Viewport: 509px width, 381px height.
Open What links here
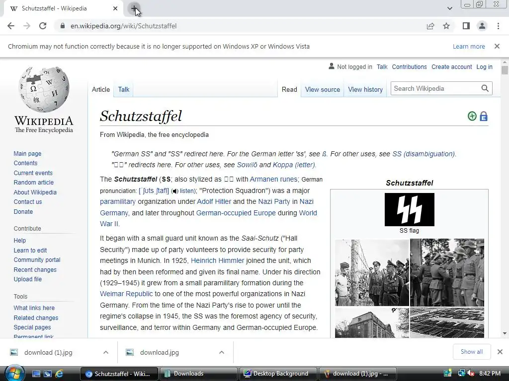click(x=34, y=308)
